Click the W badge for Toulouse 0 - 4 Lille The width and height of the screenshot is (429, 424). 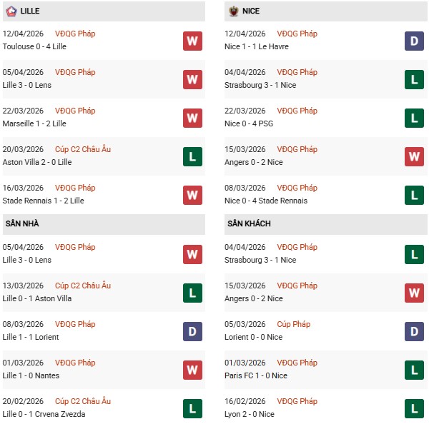coord(192,41)
